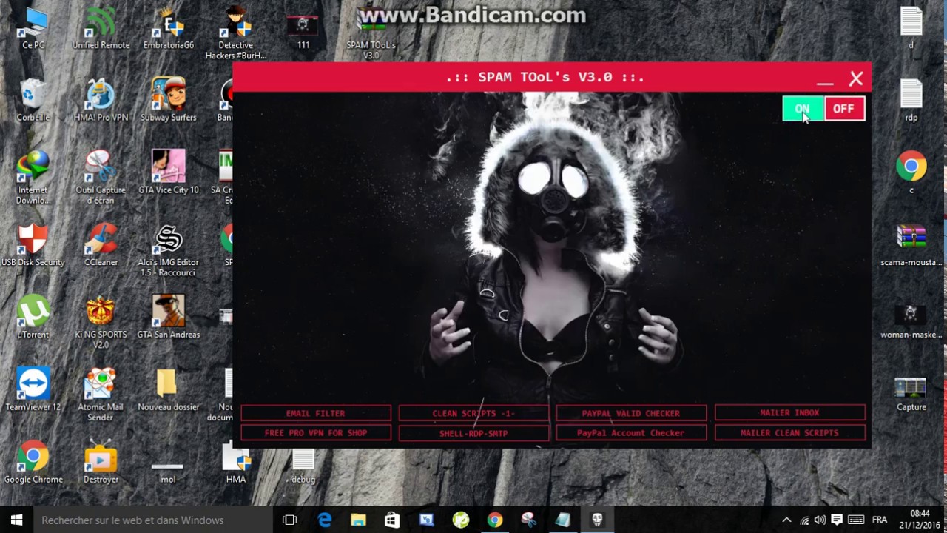The height and width of the screenshot is (533, 947).
Task: Click the µTorrent desktop icon
Action: pos(33,317)
